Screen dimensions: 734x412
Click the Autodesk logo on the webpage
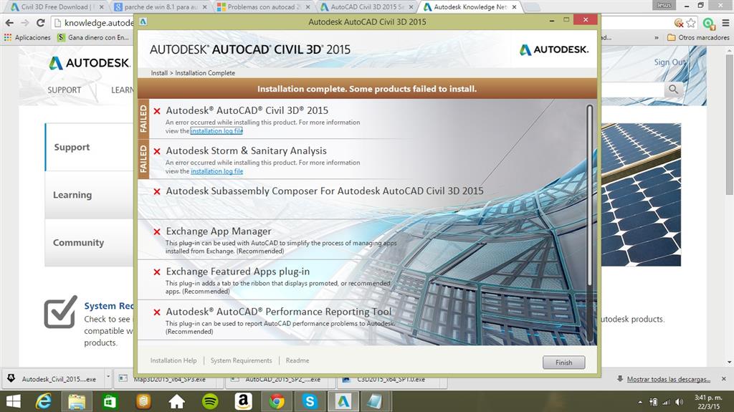pyautogui.click(x=89, y=63)
